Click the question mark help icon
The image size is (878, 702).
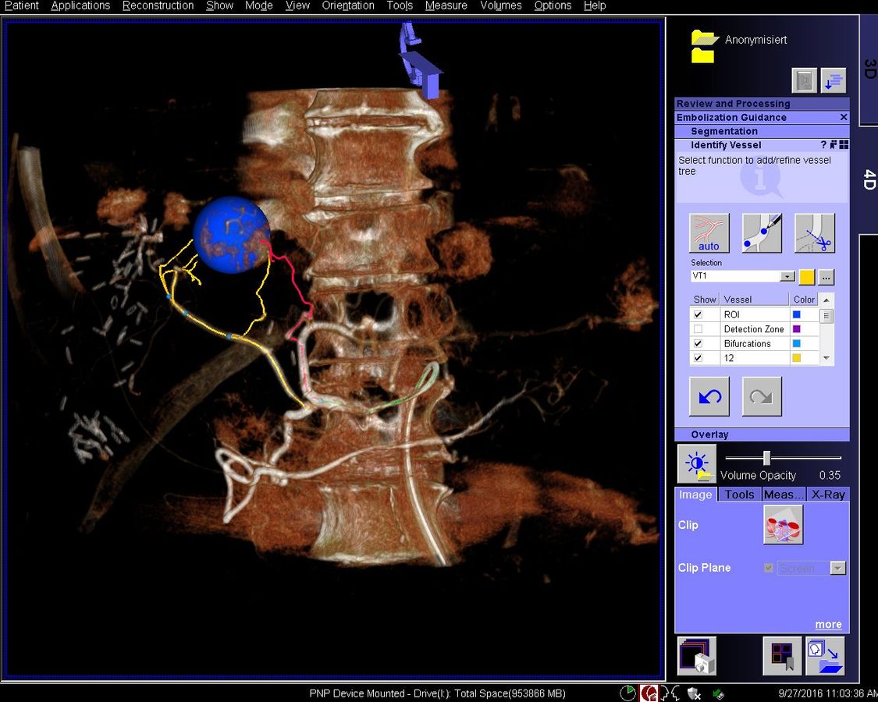pos(823,144)
